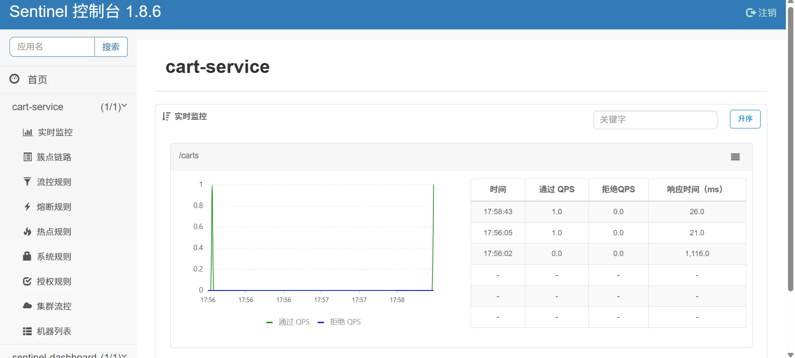Image resolution: width=795 pixels, height=358 pixels.
Task: Expand the sentinel-dashboard app menu chevron
Action: [124, 356]
